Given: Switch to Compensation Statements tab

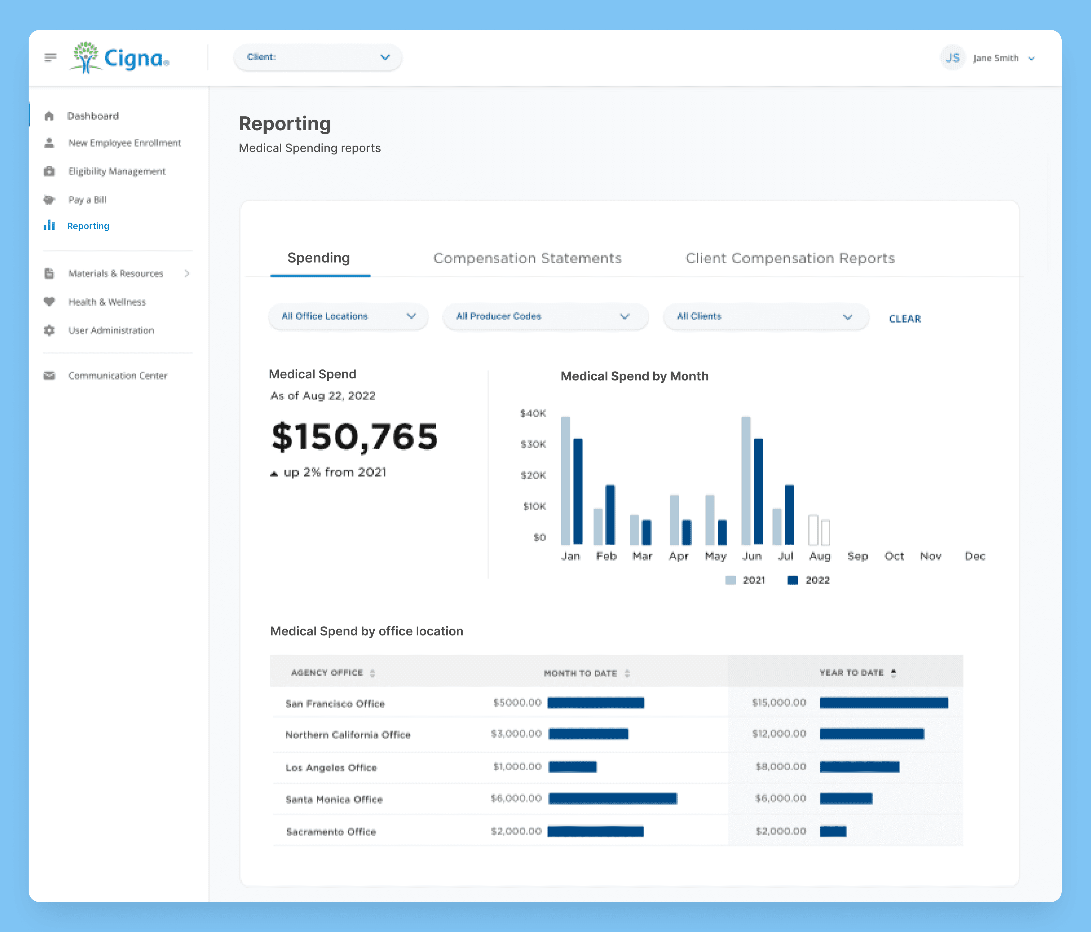Looking at the screenshot, I should point(527,258).
